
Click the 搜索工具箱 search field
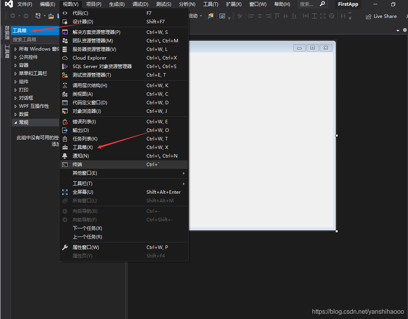(x=35, y=40)
